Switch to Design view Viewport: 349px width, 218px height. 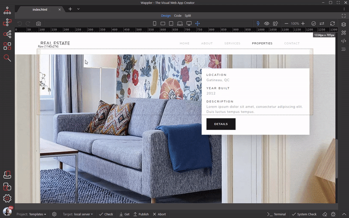(x=166, y=16)
